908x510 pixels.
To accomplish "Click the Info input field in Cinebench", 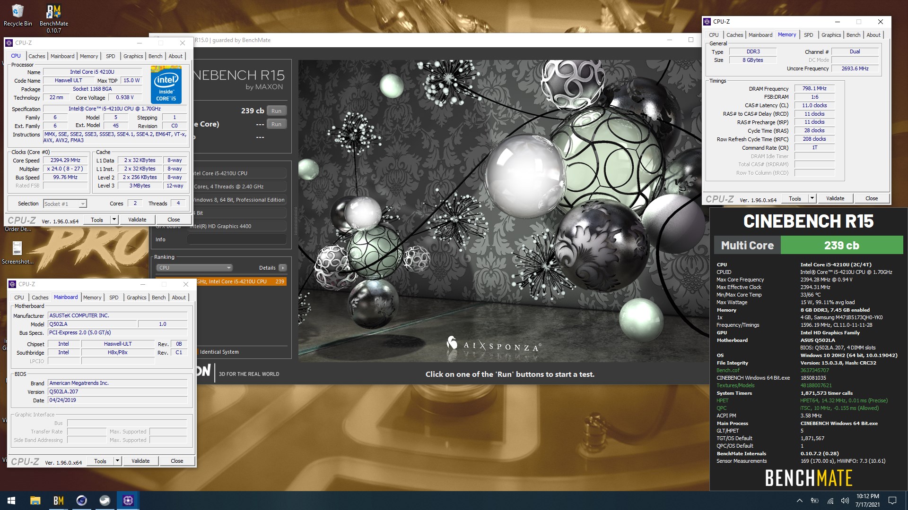I will point(236,239).
